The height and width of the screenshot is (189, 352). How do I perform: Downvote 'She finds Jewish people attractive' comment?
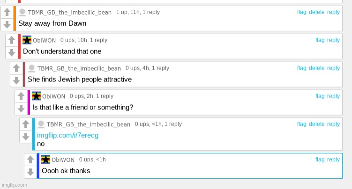tap(16, 80)
